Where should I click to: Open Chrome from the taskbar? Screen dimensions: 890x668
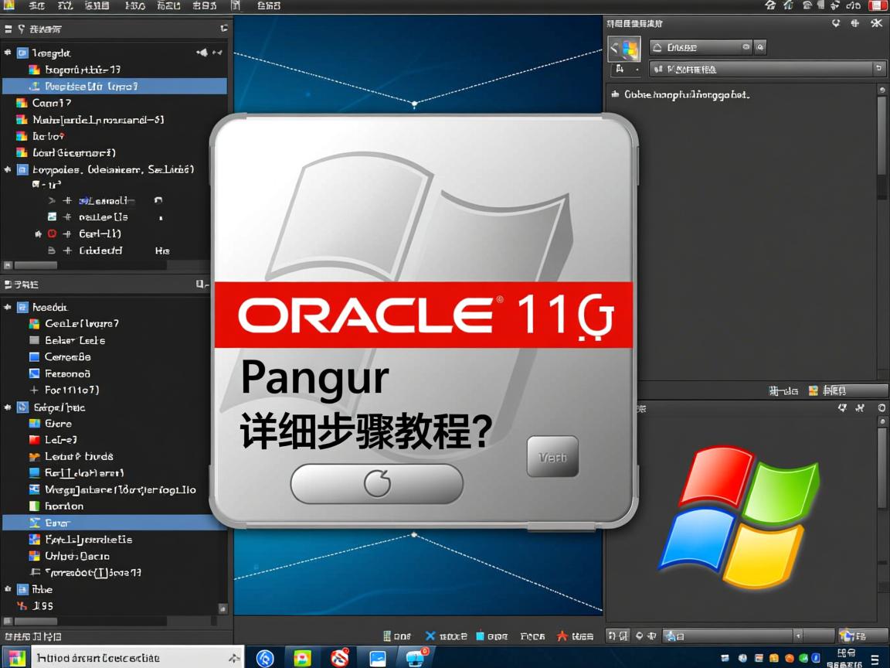[x=265, y=659]
